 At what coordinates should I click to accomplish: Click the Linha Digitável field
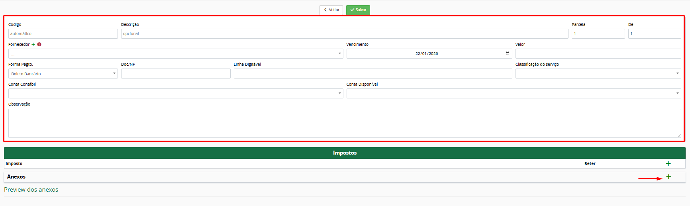coord(372,74)
